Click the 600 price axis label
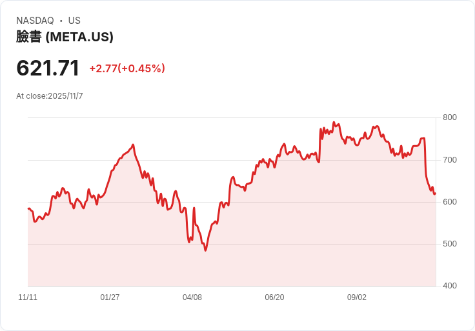The image size is (475, 331). point(450,202)
